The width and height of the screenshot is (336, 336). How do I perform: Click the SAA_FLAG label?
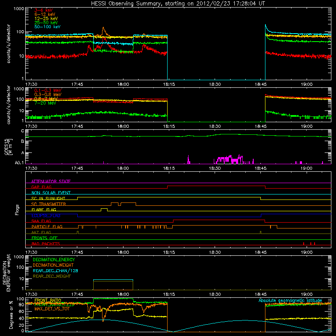[x=41, y=221]
